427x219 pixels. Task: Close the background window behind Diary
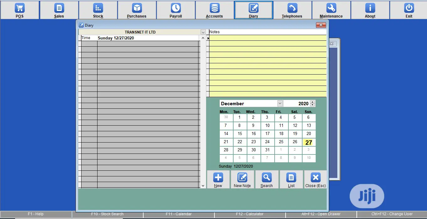(x=333, y=44)
